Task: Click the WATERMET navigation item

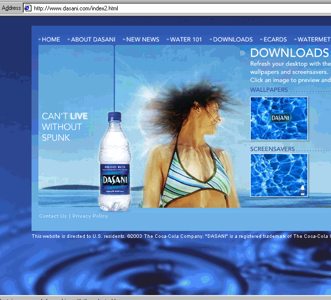Action: pyautogui.click(x=314, y=39)
